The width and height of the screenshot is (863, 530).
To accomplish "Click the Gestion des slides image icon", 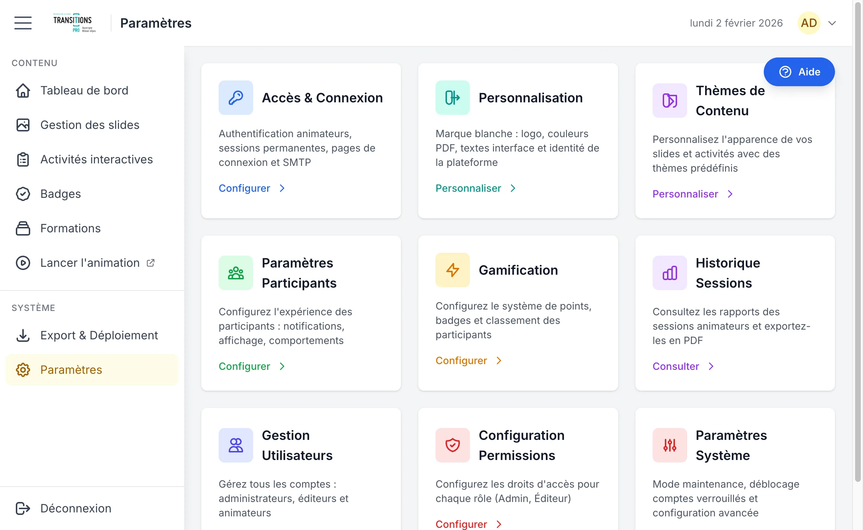I will [23, 125].
